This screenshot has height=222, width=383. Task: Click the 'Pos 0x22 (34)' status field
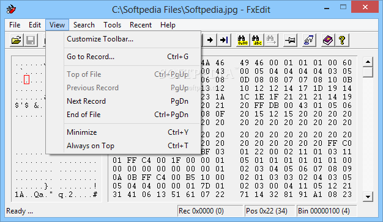point(270,211)
